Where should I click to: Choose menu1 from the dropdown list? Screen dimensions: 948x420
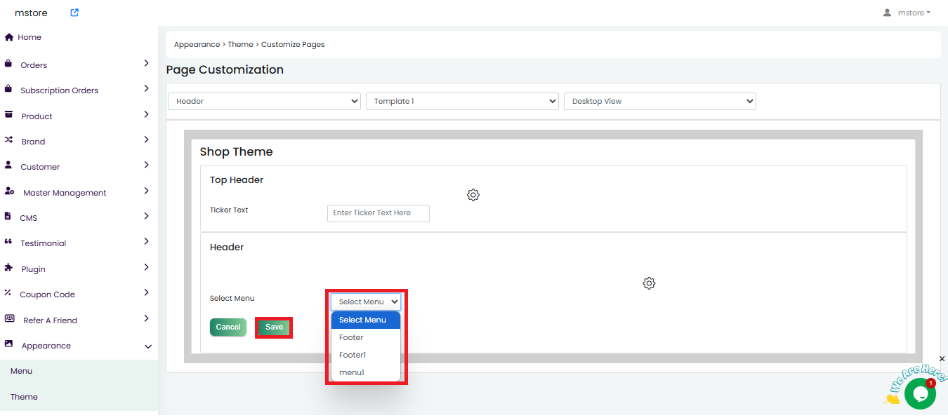coord(352,372)
